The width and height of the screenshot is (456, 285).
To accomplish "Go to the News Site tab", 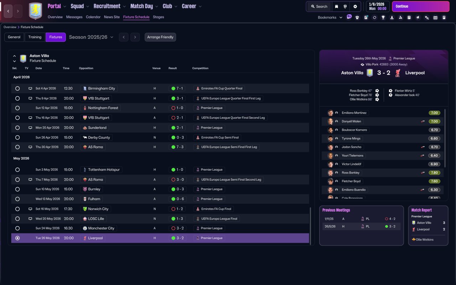I will [x=112, y=17].
